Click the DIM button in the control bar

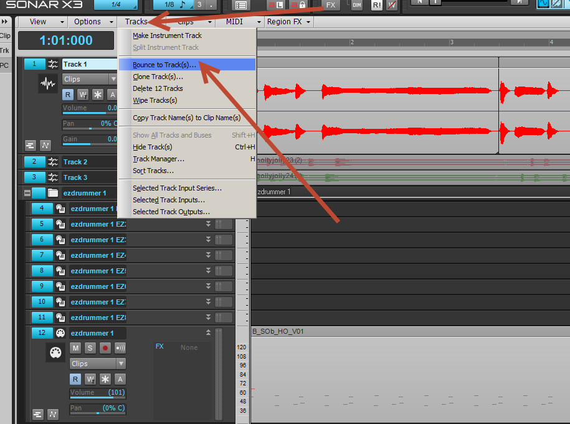[357, 5]
